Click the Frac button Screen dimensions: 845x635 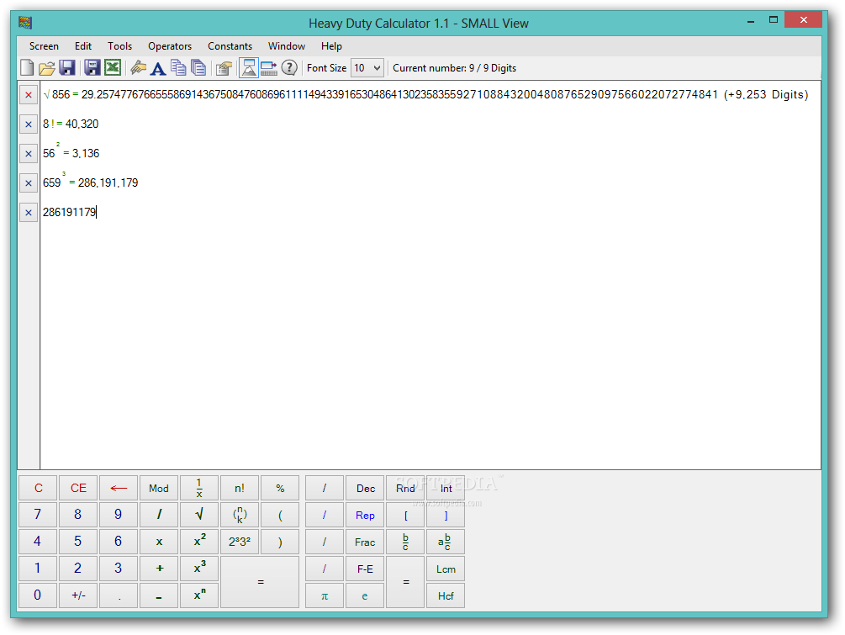pos(365,541)
